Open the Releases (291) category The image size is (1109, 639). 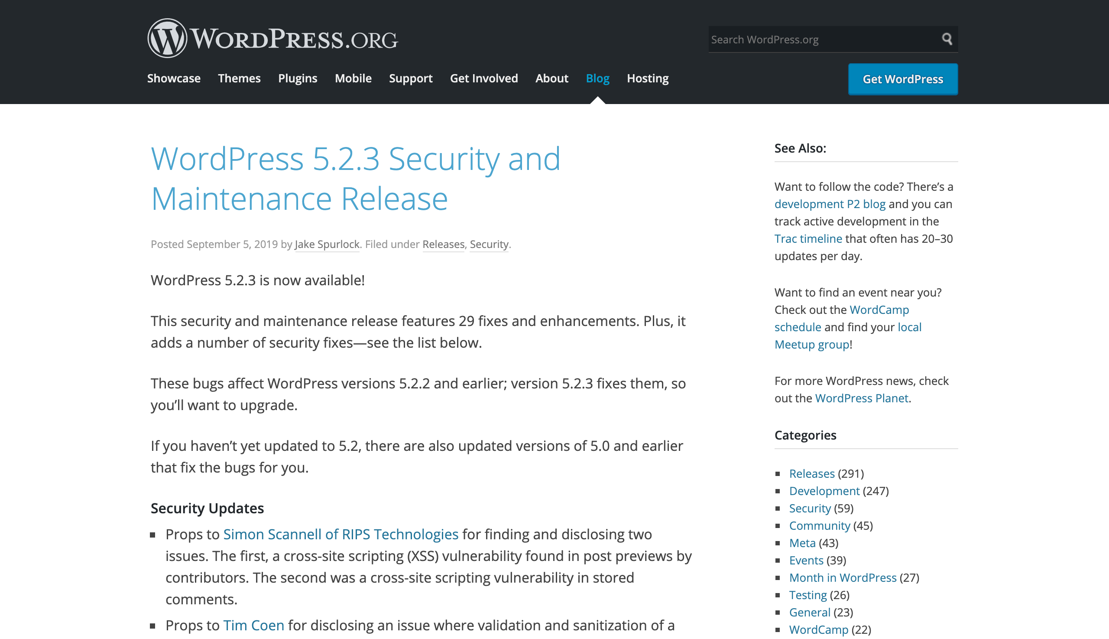pos(812,473)
